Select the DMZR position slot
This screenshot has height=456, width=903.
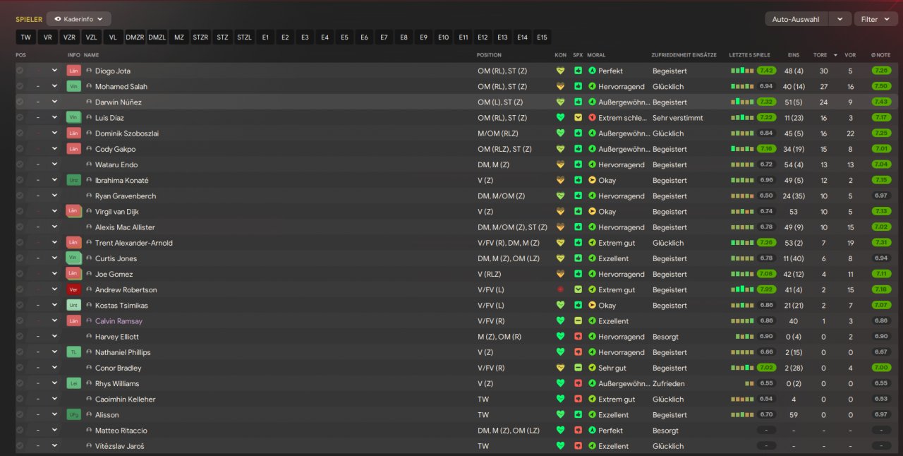pos(135,37)
